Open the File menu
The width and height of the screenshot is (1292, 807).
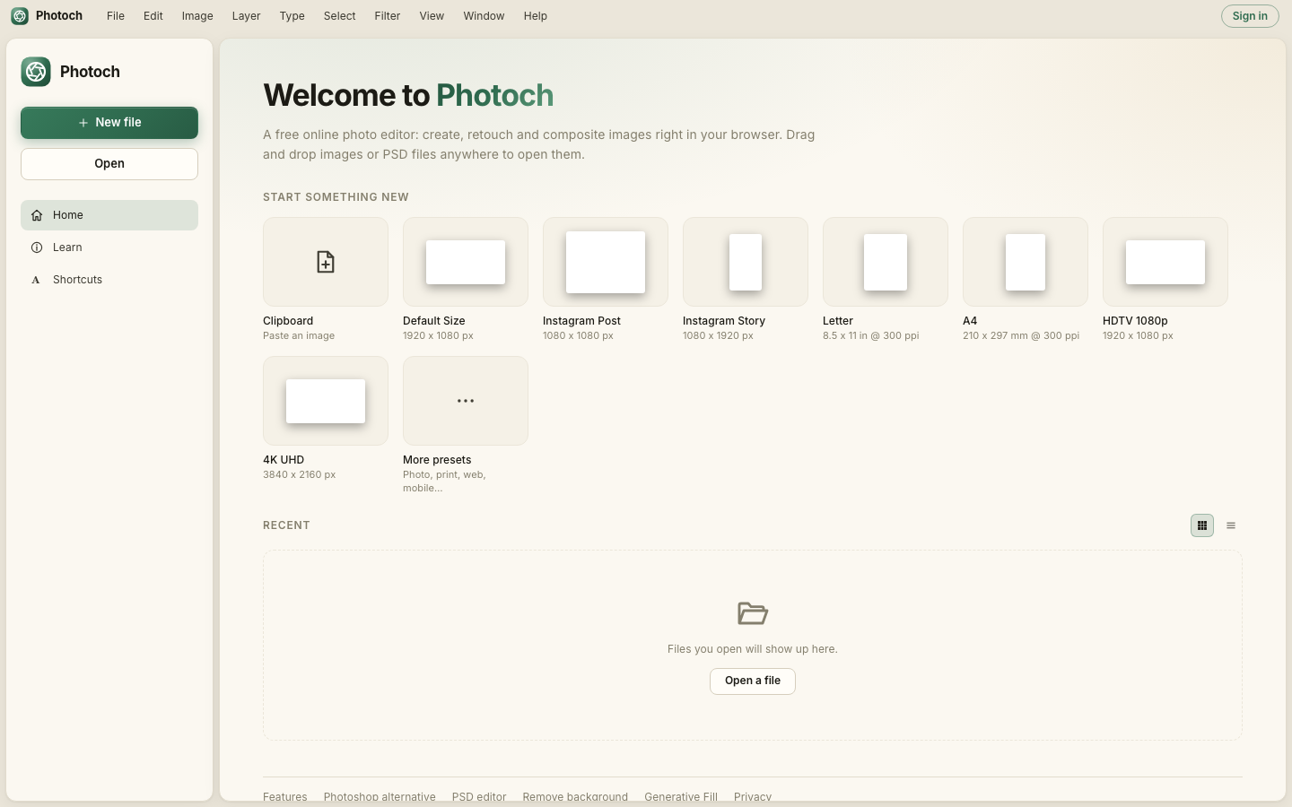click(x=116, y=16)
